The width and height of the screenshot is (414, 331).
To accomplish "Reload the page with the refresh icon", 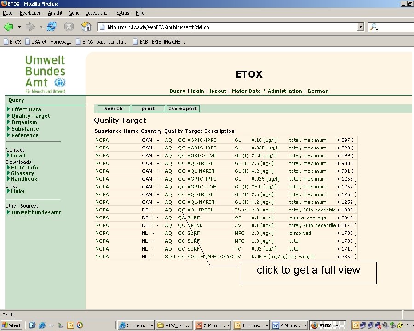I will (52, 27).
